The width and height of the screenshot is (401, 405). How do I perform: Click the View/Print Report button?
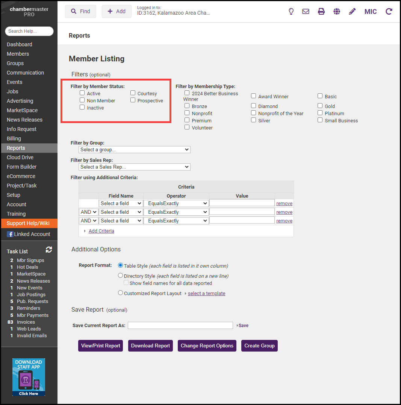[x=100, y=346]
